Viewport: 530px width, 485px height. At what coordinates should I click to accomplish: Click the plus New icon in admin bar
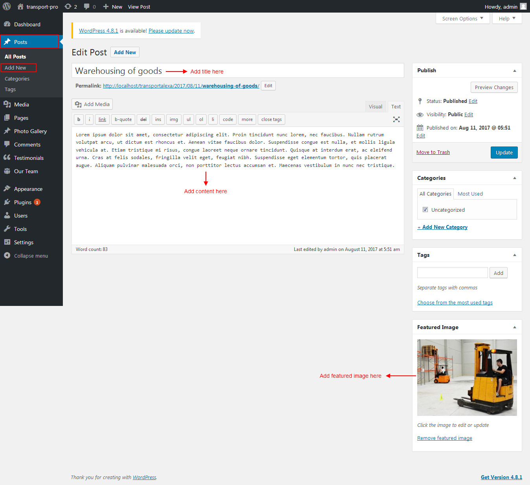pos(106,7)
